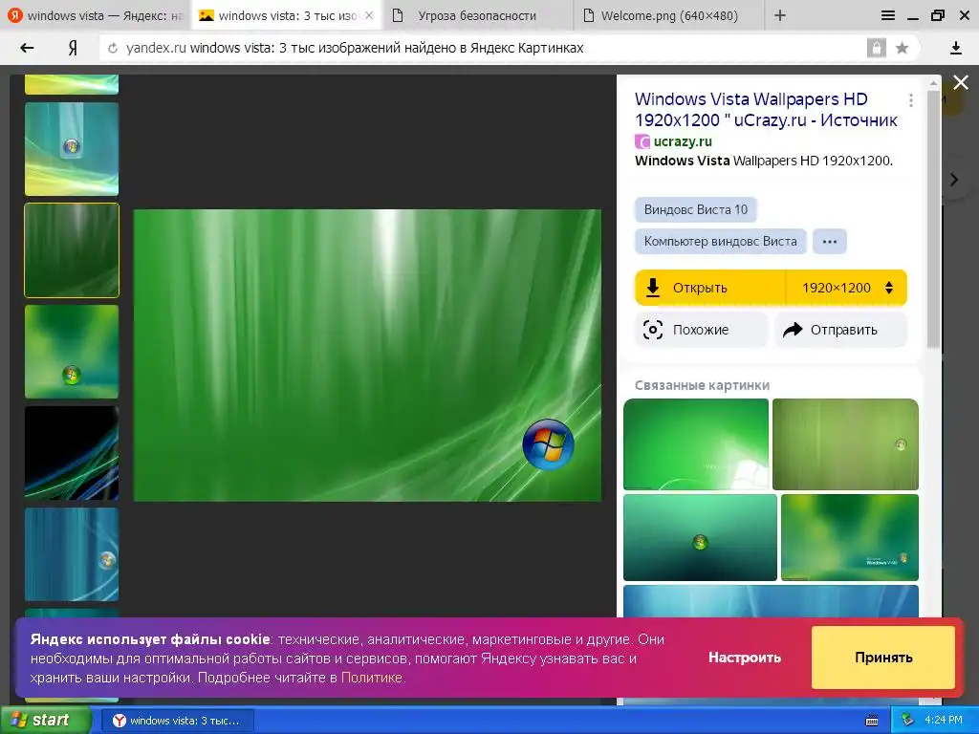Screen dimensions: 979x734
Task: Open the 1920×1200 size dropdown
Action: [847, 288]
